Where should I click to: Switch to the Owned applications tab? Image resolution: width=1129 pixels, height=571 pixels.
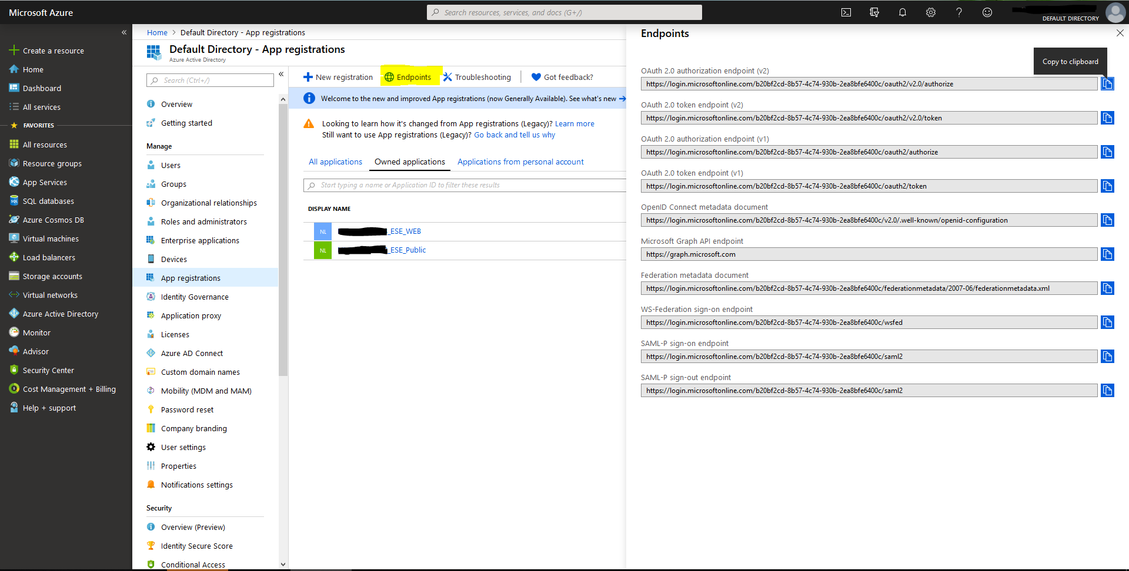tap(410, 162)
